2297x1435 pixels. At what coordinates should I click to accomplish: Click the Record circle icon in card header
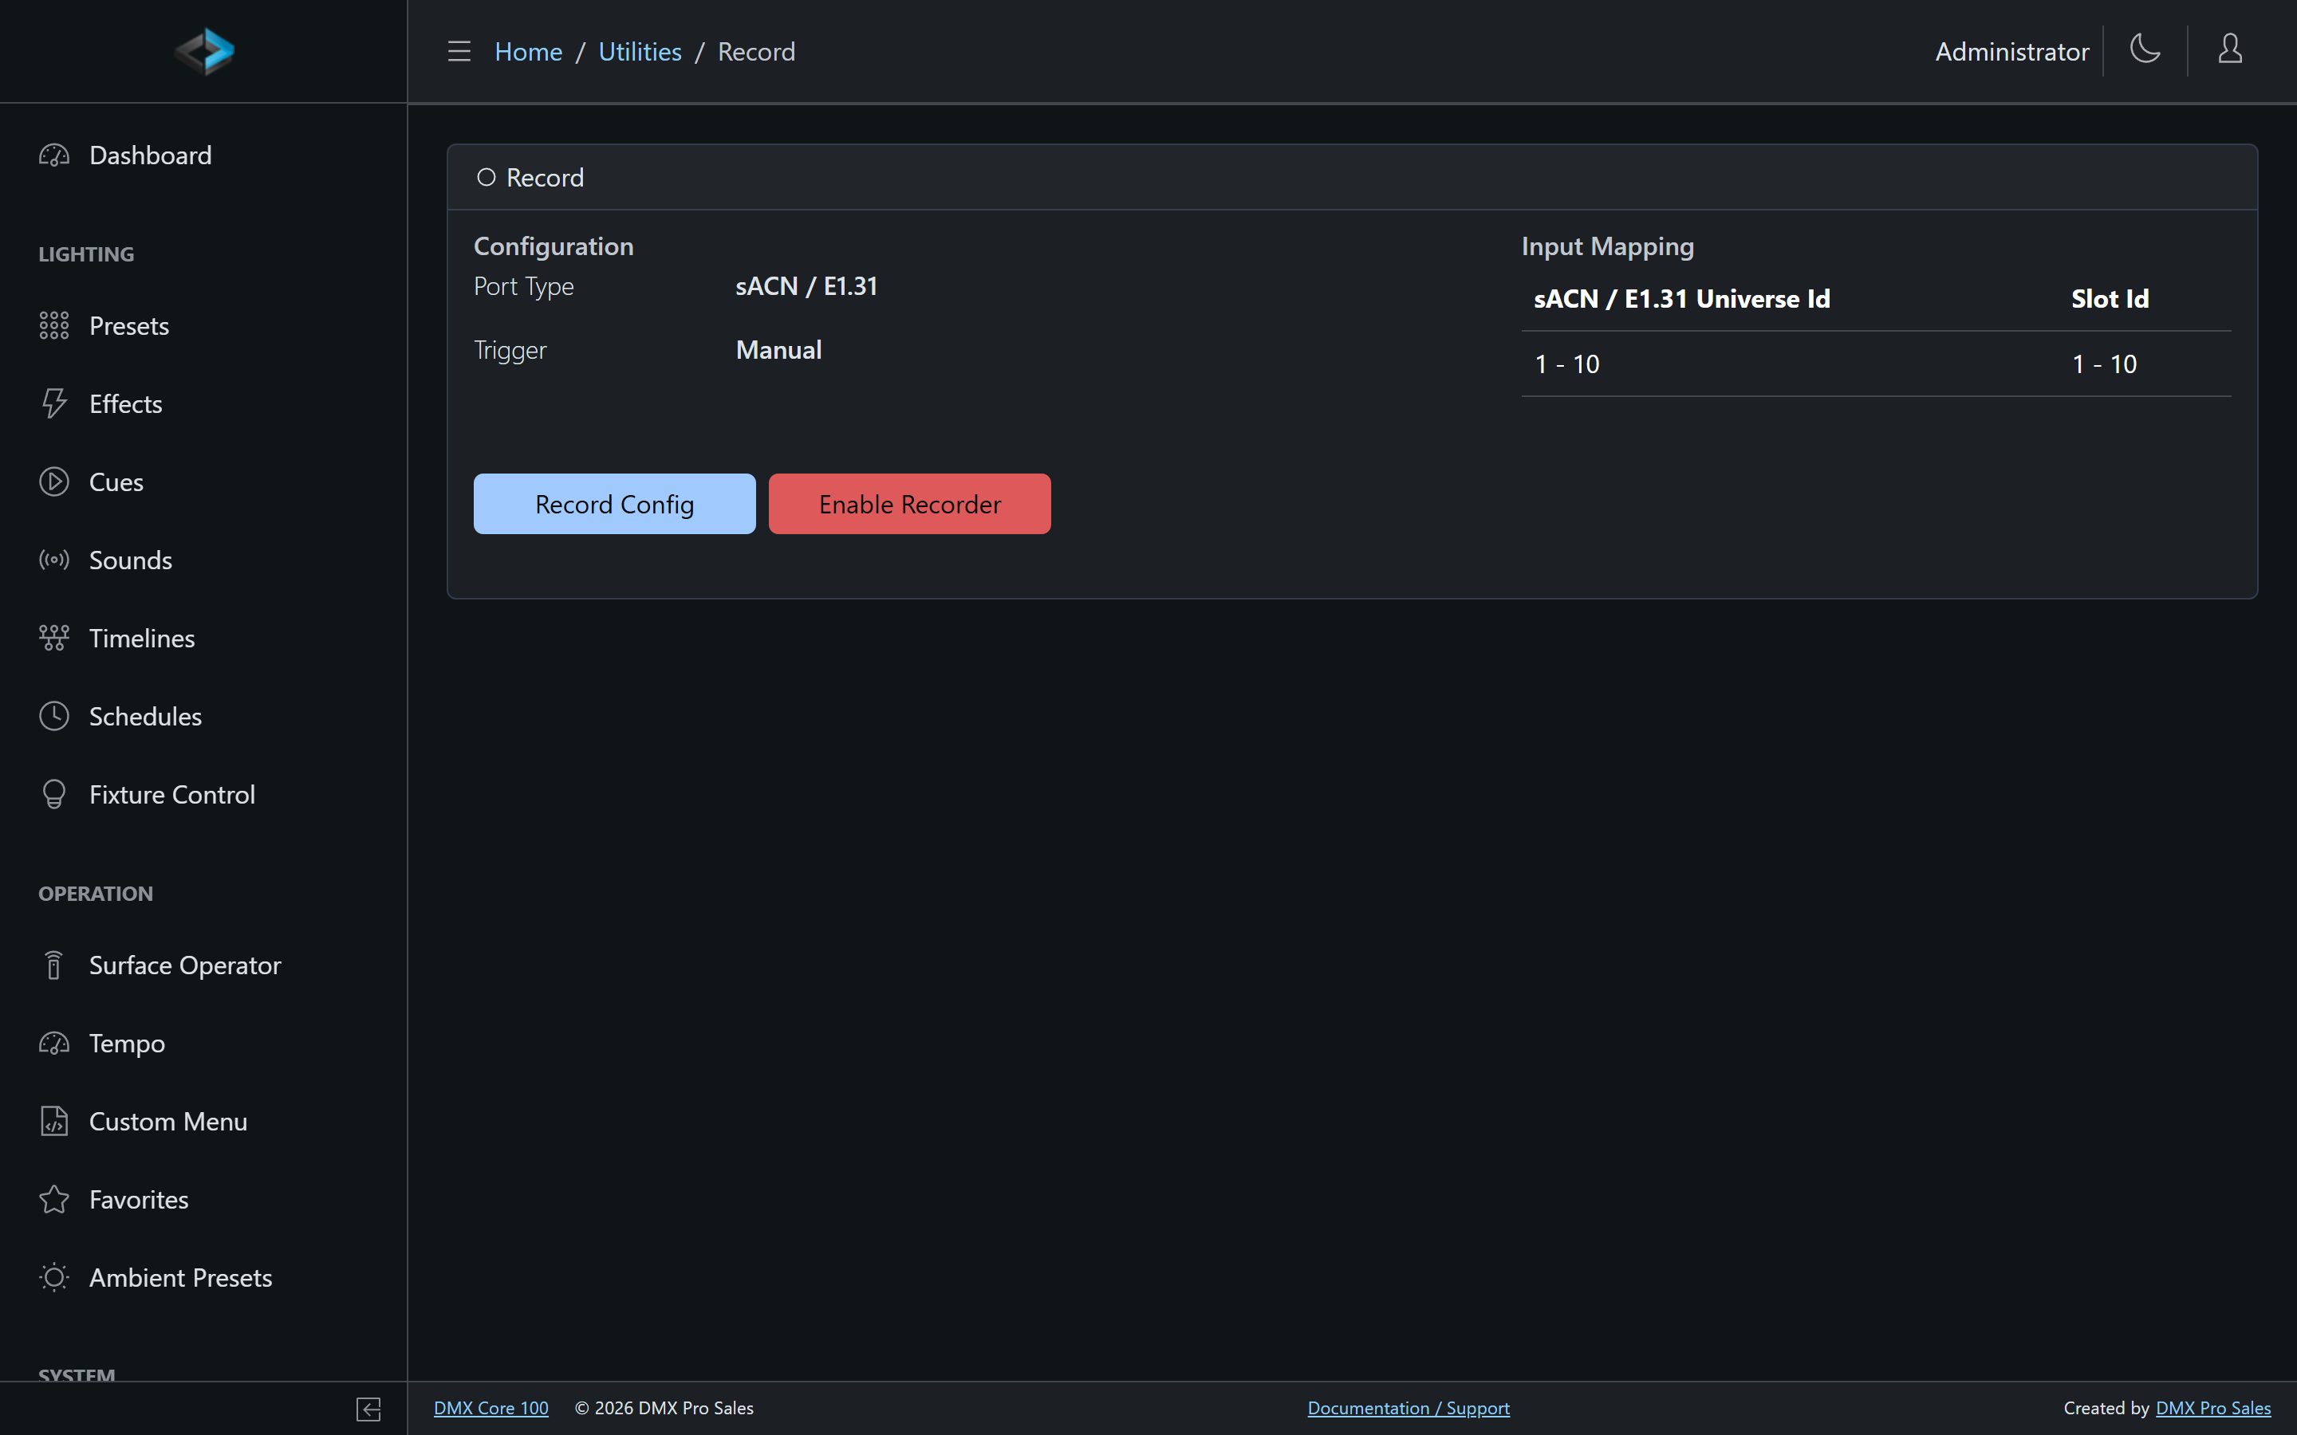(486, 178)
